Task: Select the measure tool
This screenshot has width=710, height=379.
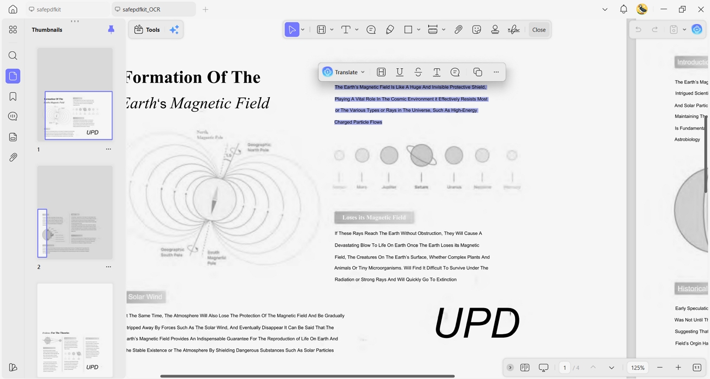Action: click(433, 30)
